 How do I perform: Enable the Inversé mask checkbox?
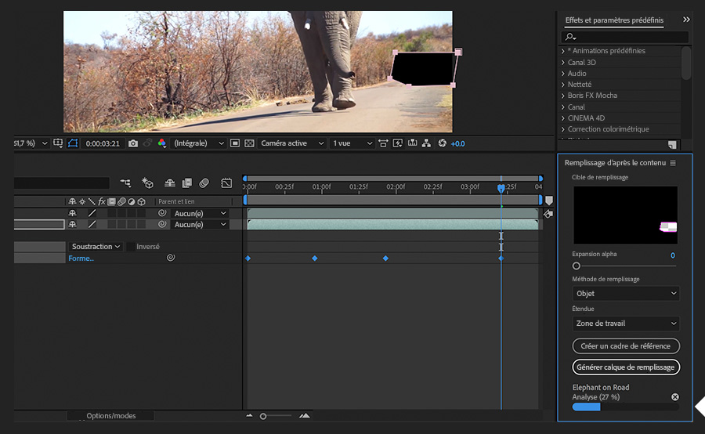click(x=130, y=247)
